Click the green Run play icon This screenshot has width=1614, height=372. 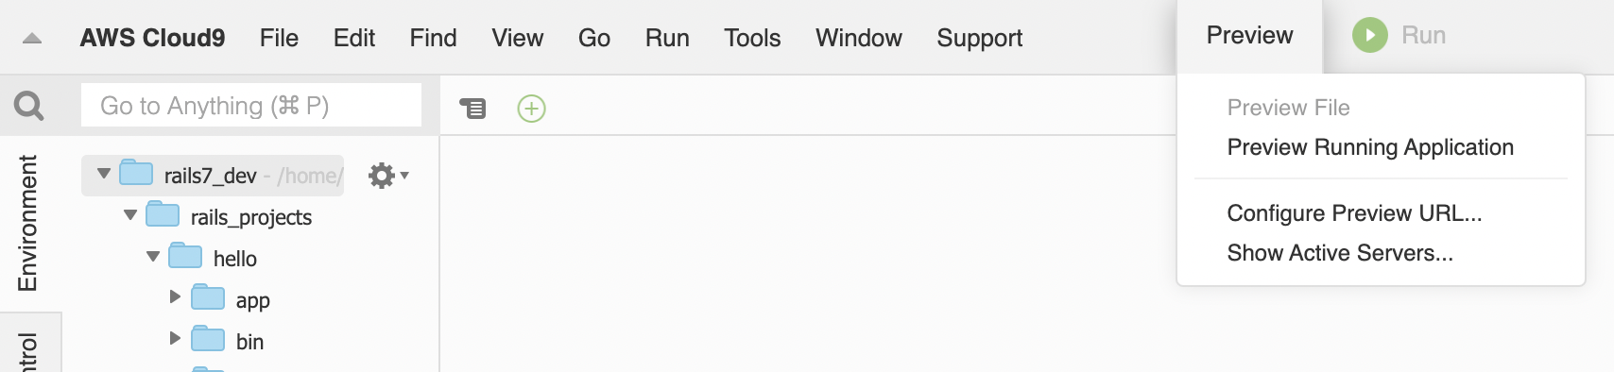coord(1369,36)
